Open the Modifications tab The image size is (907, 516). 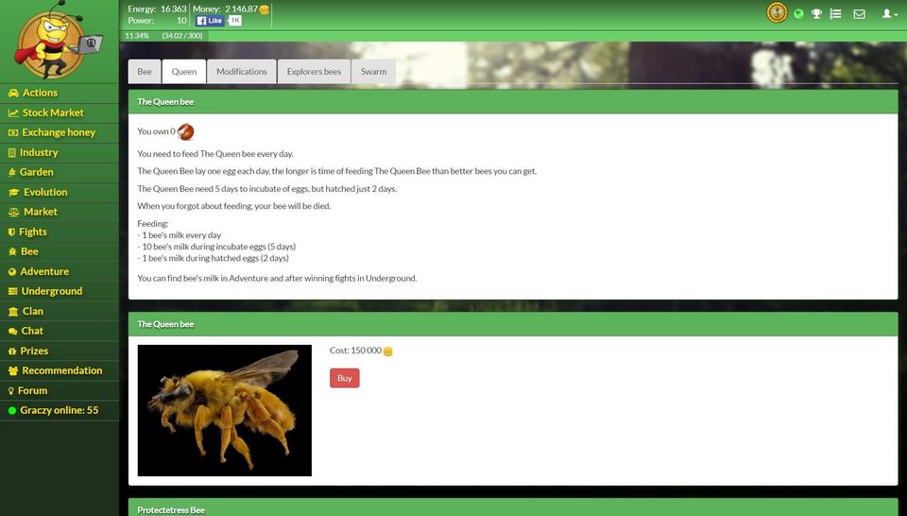pos(242,72)
